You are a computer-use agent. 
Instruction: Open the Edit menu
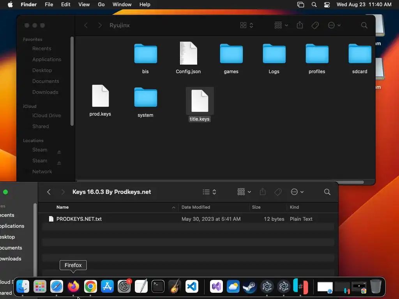(x=65, y=5)
